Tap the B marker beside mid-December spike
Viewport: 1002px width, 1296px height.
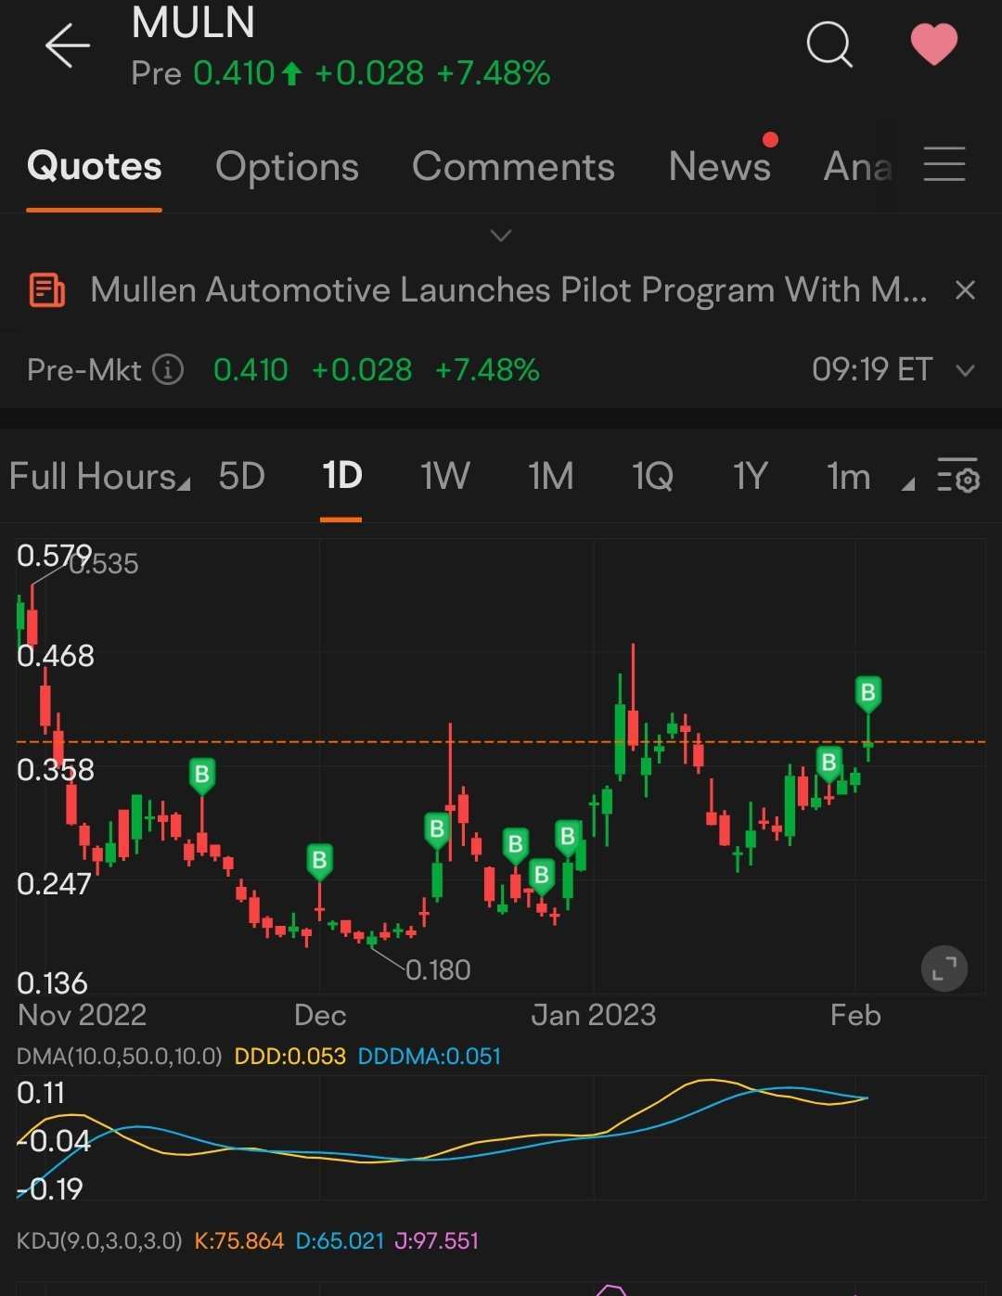click(x=436, y=829)
